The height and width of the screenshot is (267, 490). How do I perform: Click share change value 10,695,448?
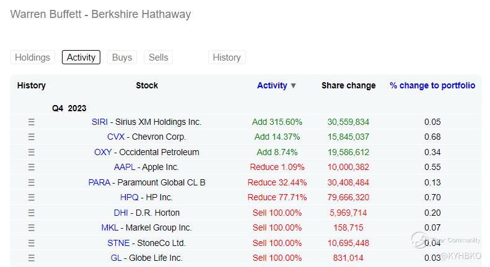click(348, 243)
